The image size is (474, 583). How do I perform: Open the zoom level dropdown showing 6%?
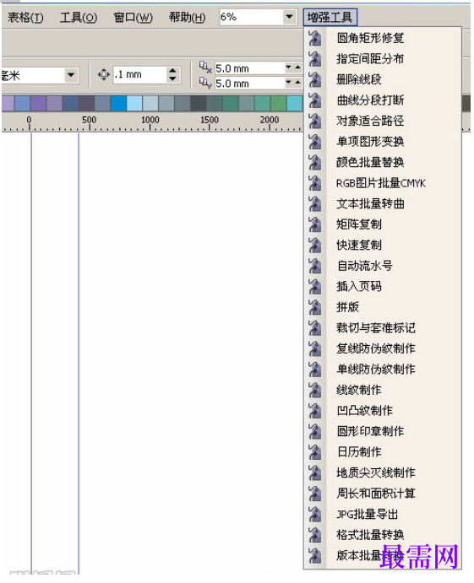pyautogui.click(x=289, y=17)
